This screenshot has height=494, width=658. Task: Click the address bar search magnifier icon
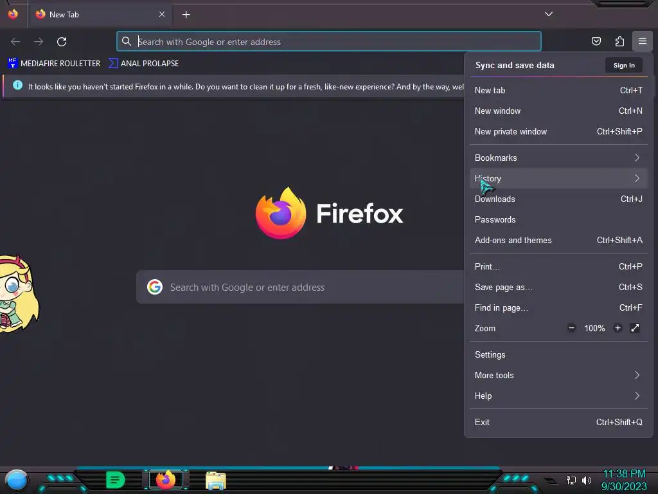tap(127, 41)
